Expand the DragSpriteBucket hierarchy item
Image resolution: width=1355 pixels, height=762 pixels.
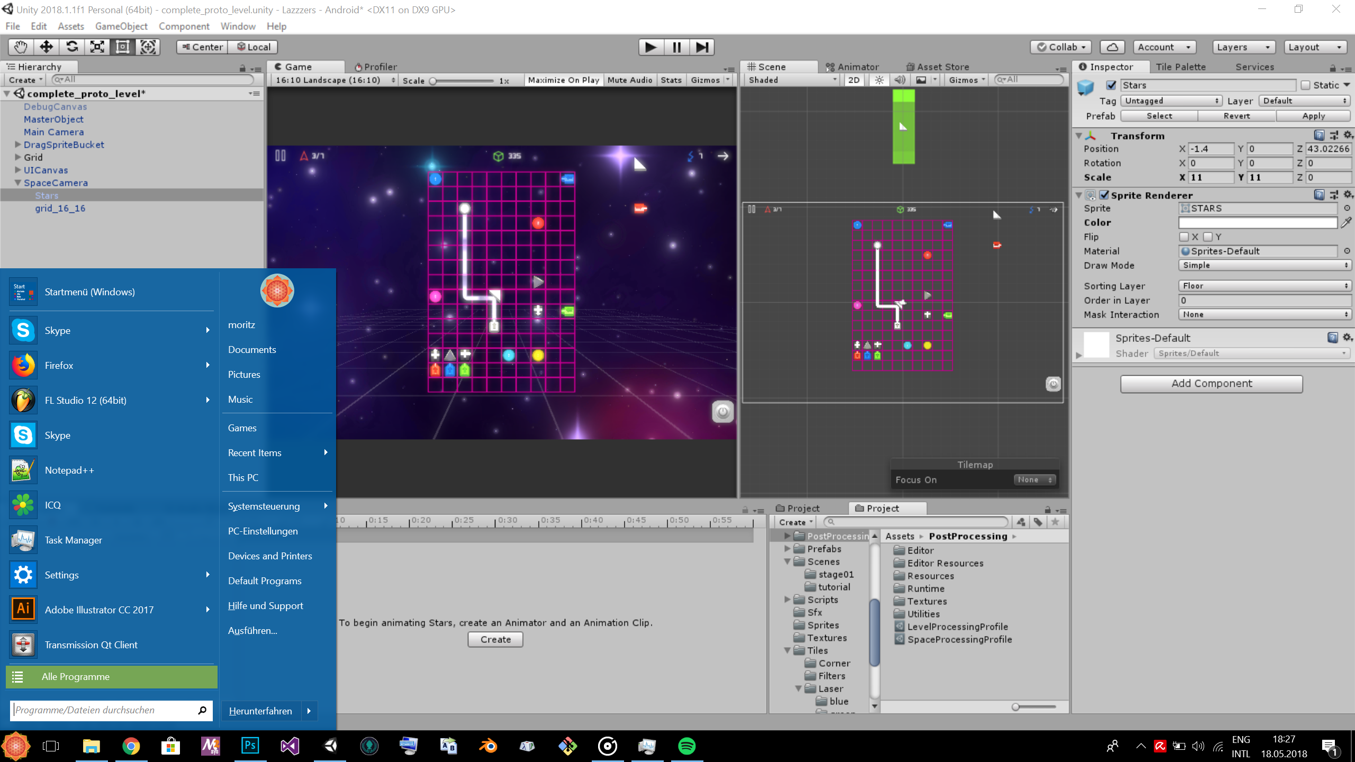pos(18,144)
